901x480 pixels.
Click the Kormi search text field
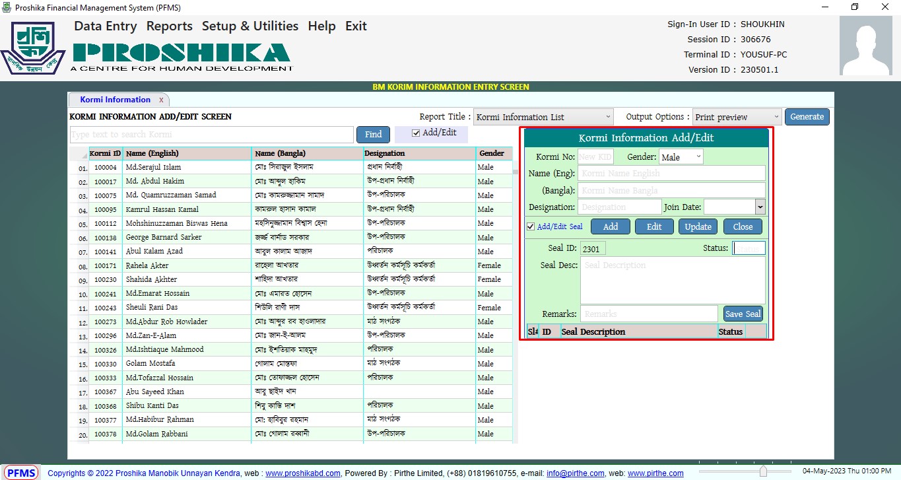point(212,135)
